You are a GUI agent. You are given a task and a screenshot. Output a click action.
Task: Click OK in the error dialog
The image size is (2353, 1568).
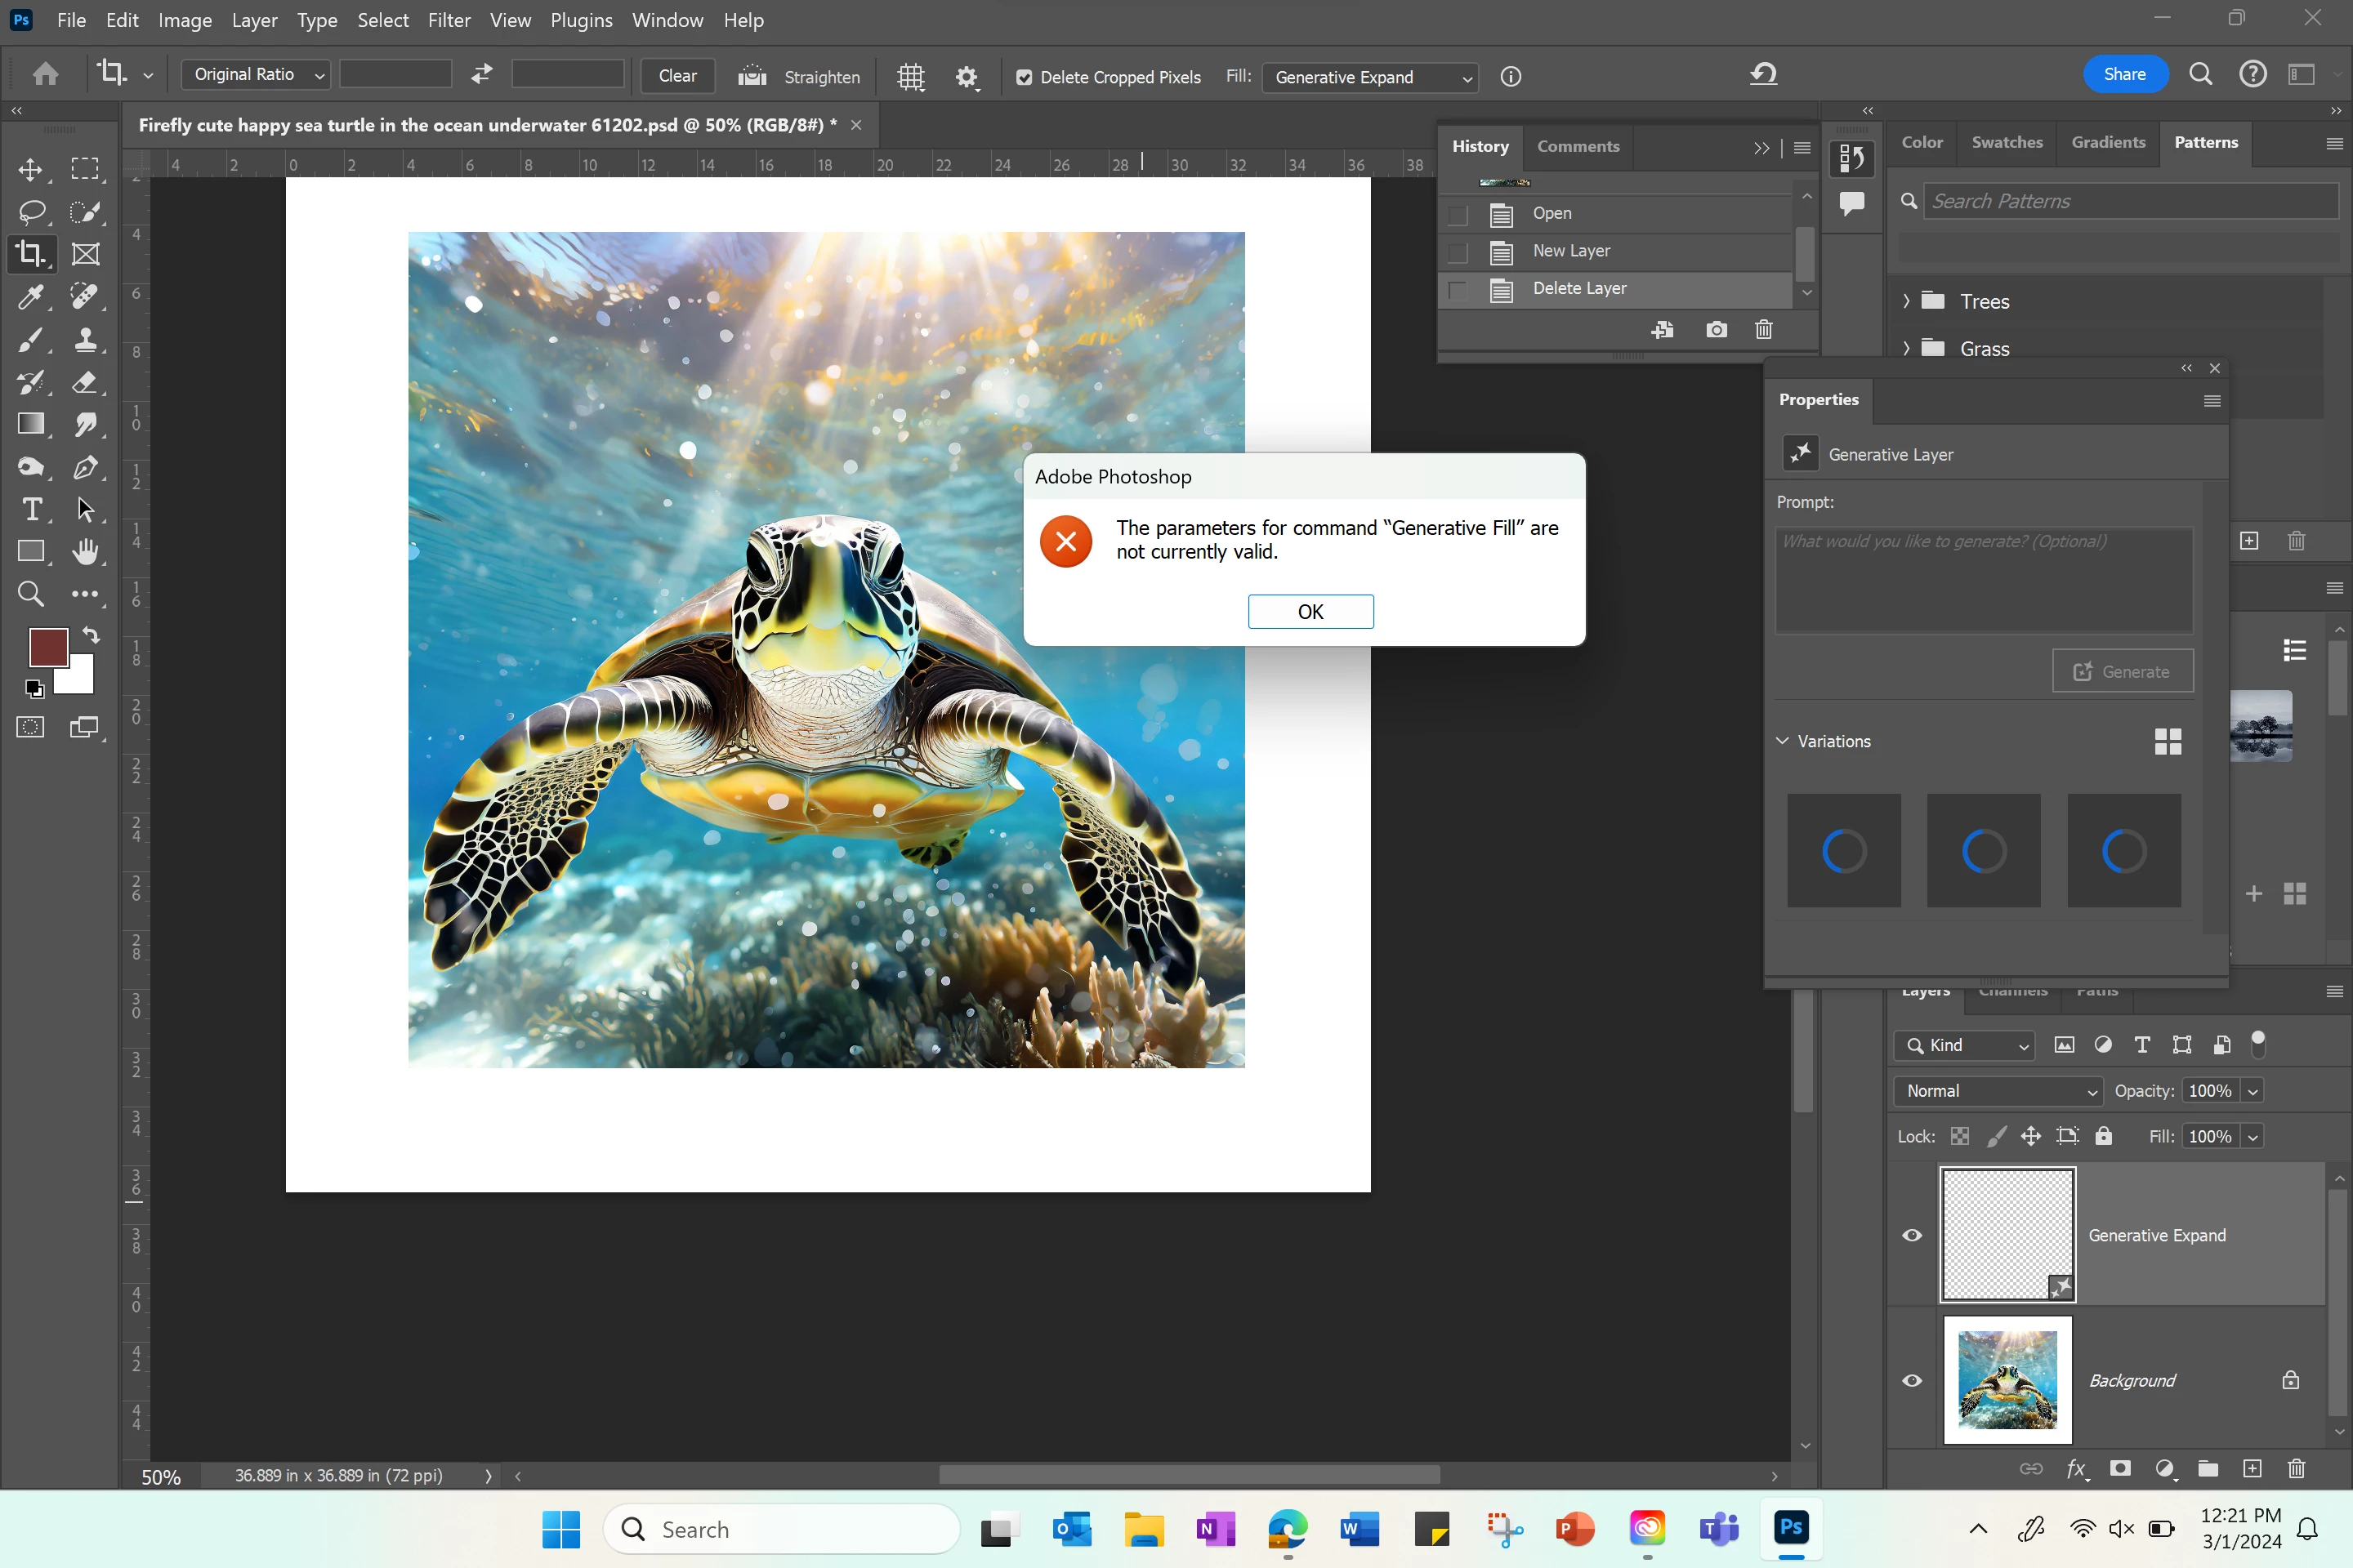[x=1310, y=611]
